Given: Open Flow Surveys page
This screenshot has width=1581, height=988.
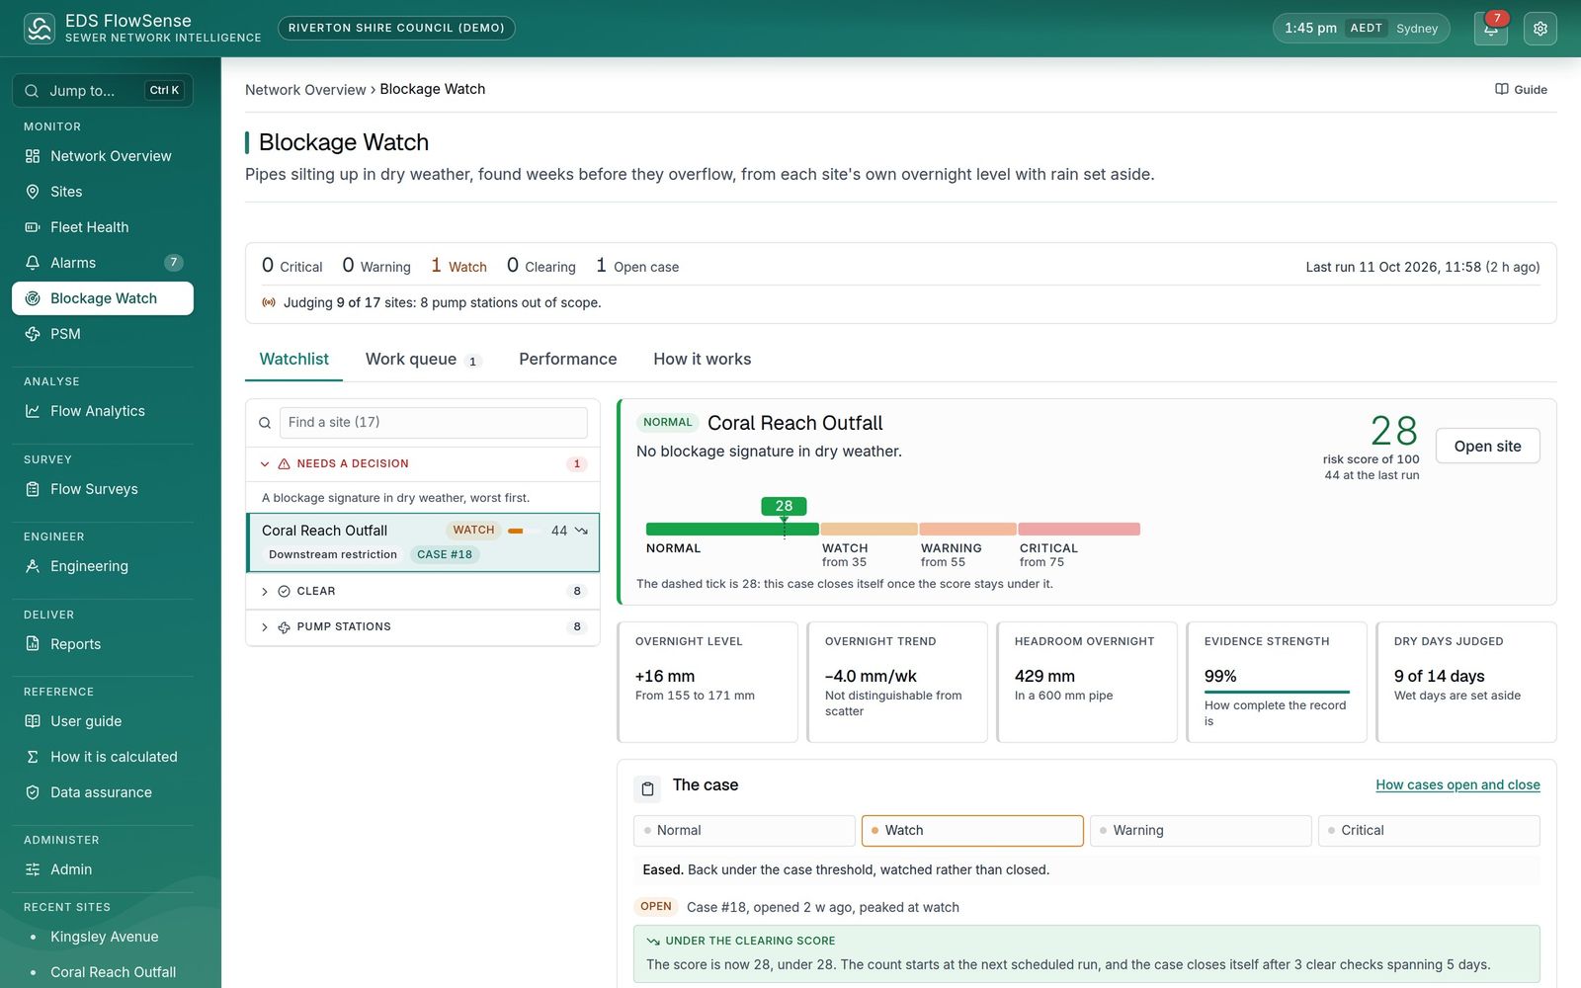Looking at the screenshot, I should click(103, 489).
